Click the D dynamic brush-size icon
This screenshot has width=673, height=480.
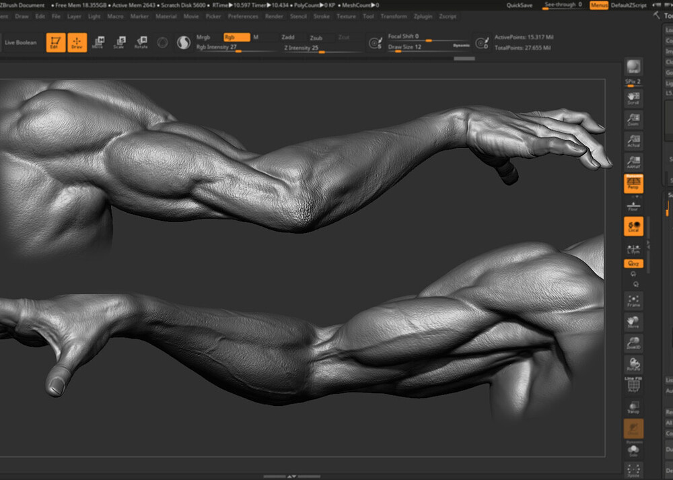click(483, 43)
